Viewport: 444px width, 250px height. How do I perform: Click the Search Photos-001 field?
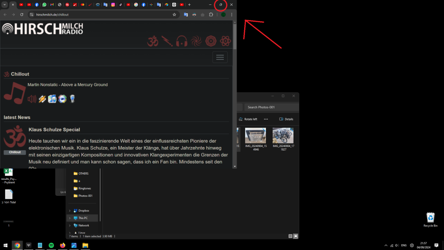(x=271, y=107)
